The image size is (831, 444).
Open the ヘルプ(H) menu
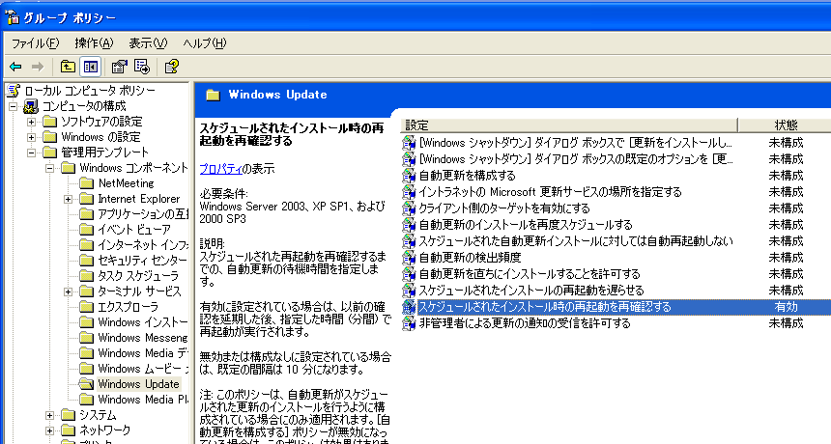tap(205, 43)
